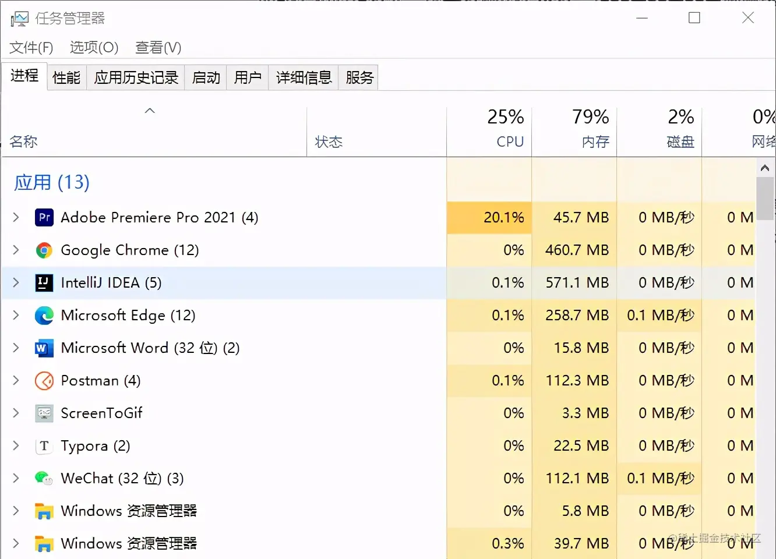Image resolution: width=776 pixels, height=559 pixels.
Task: Open the 选项(O) menu
Action: click(x=94, y=47)
